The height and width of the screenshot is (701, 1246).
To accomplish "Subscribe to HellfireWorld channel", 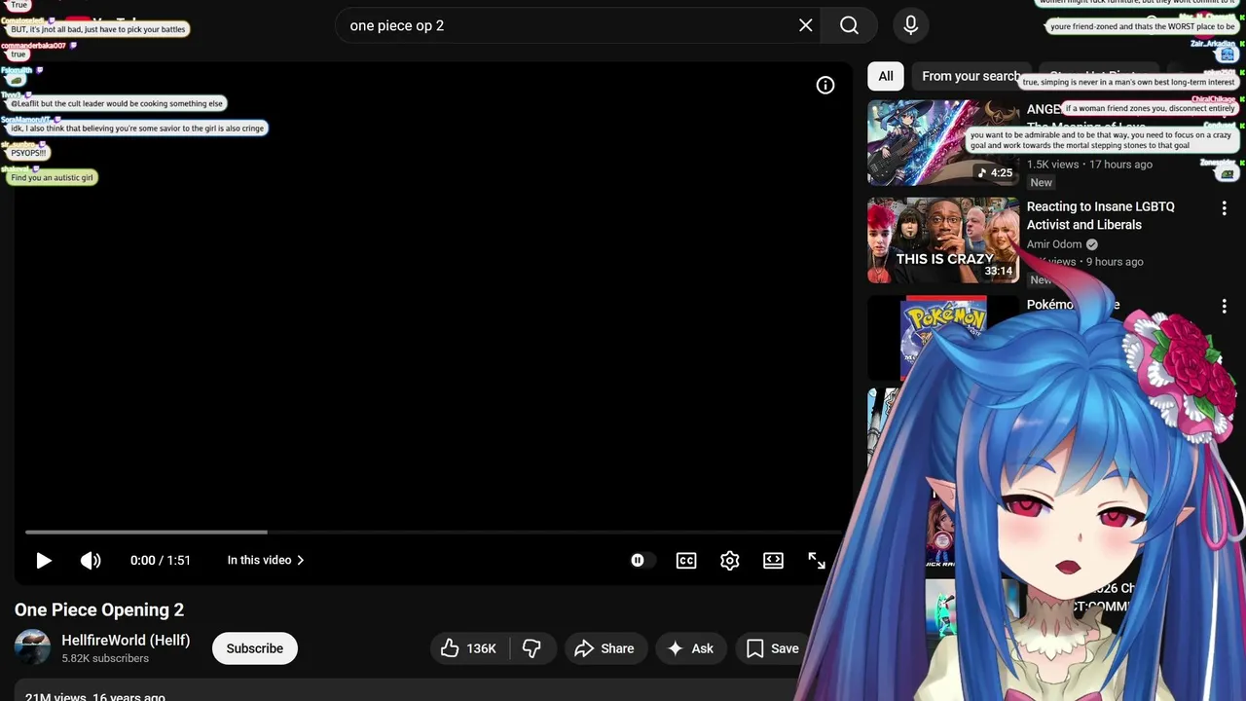I will click(x=255, y=648).
